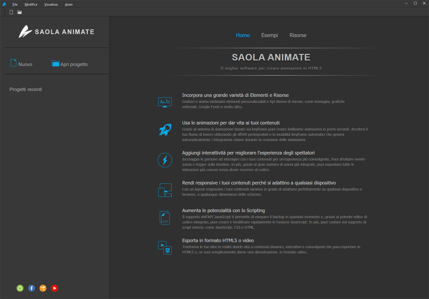
Task: Click the blue folder icon beside Apri progetto
Action: [x=56, y=63]
